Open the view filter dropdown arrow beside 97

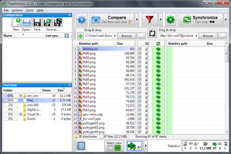click(x=146, y=146)
